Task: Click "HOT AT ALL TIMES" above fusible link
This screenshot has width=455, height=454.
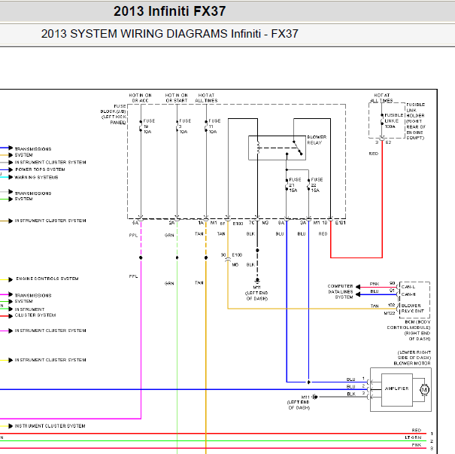Action: [381, 98]
